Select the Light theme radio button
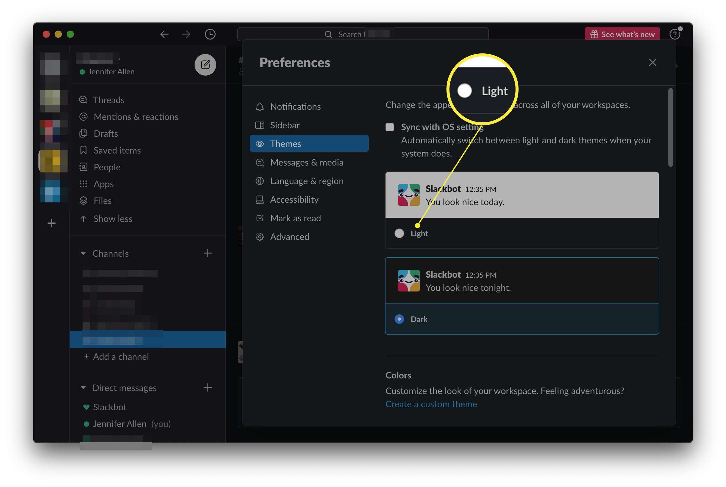The width and height of the screenshot is (726, 487). pyautogui.click(x=399, y=234)
